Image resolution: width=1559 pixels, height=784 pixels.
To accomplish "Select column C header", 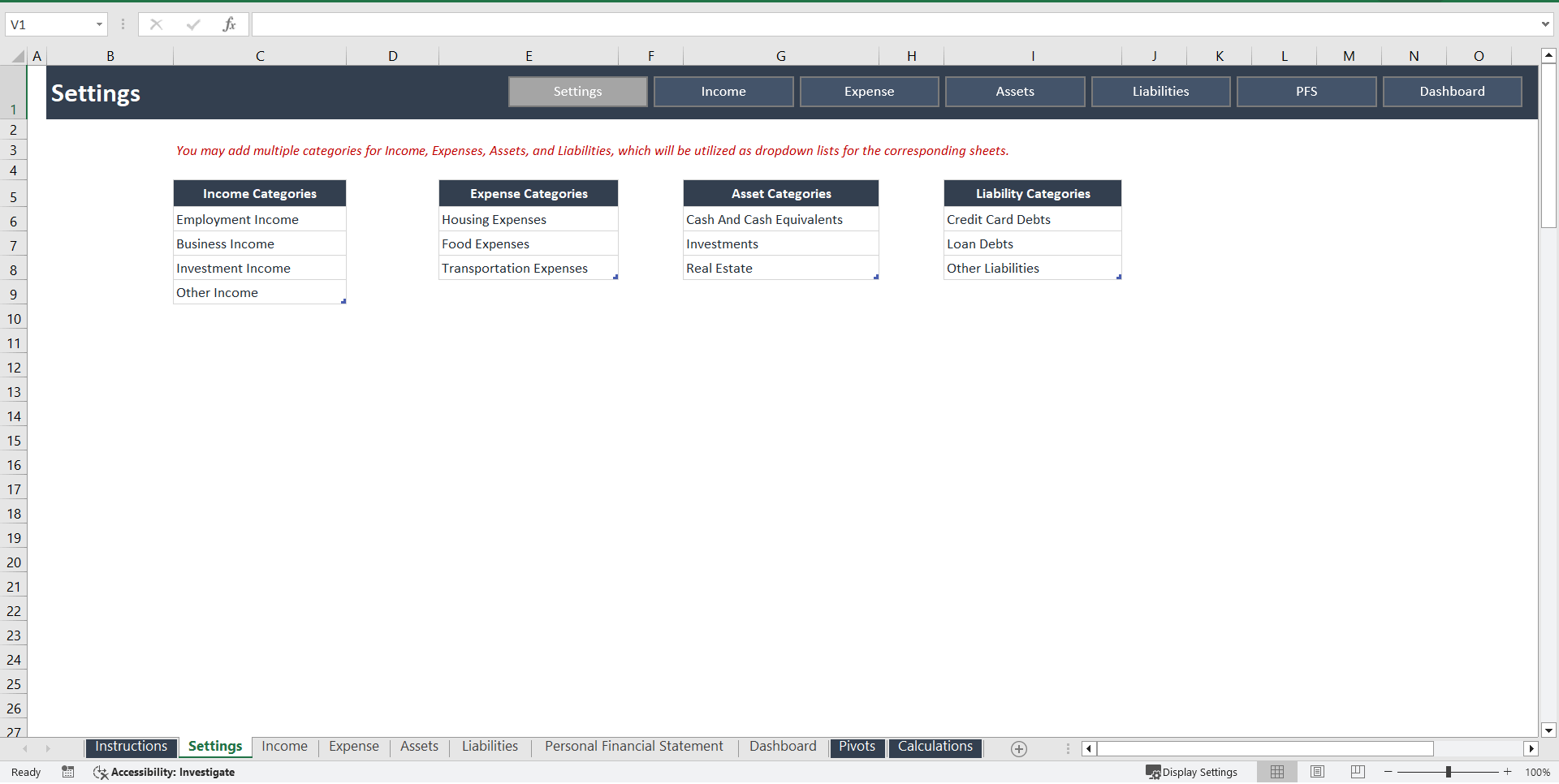I will pos(260,56).
